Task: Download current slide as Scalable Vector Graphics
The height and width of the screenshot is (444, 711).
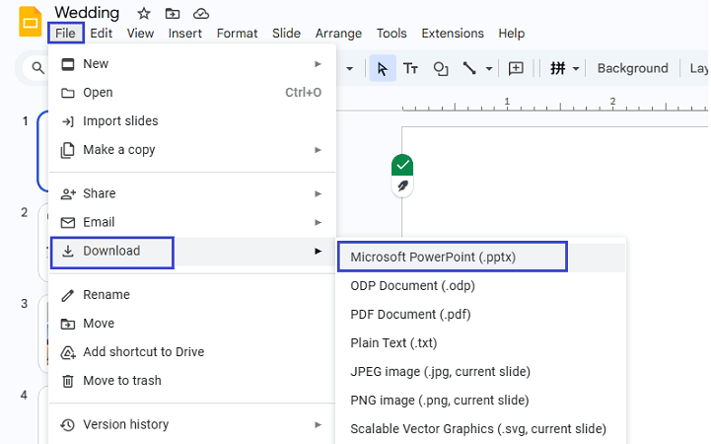Action: [480, 428]
